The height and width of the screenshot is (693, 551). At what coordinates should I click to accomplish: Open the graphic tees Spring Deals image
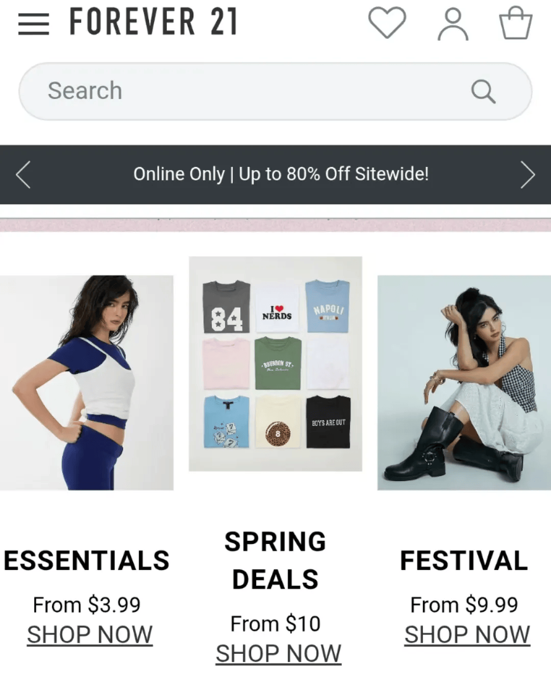tap(275, 364)
